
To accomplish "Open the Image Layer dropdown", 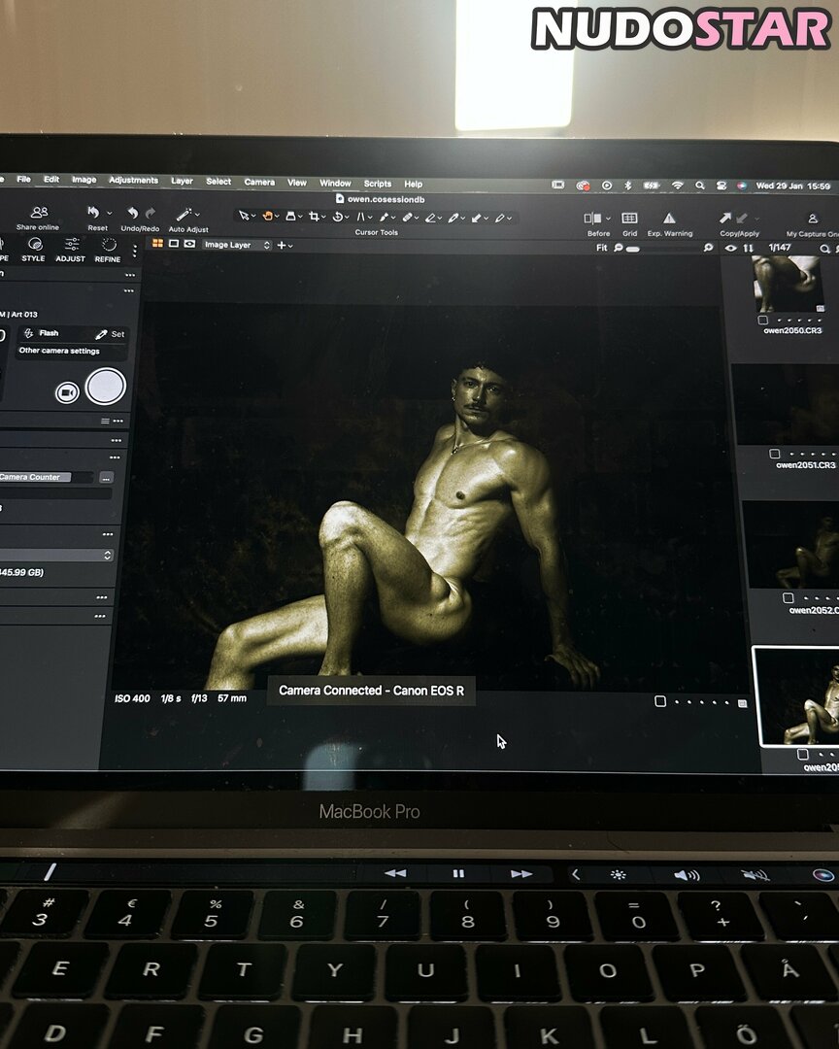I will (237, 245).
